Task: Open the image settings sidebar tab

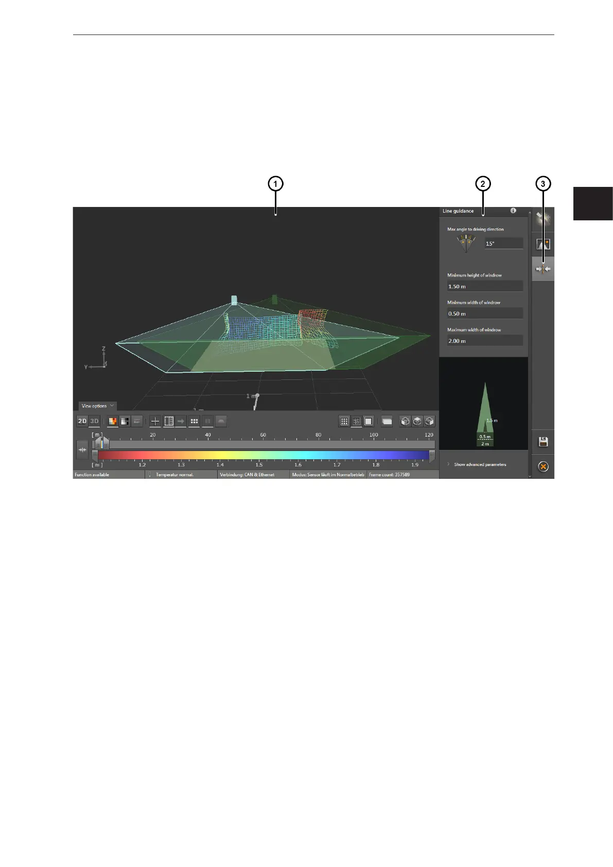Action: coord(543,244)
